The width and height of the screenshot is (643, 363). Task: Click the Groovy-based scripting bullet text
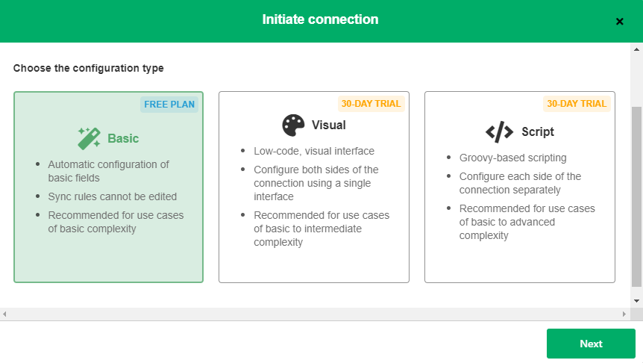click(513, 158)
